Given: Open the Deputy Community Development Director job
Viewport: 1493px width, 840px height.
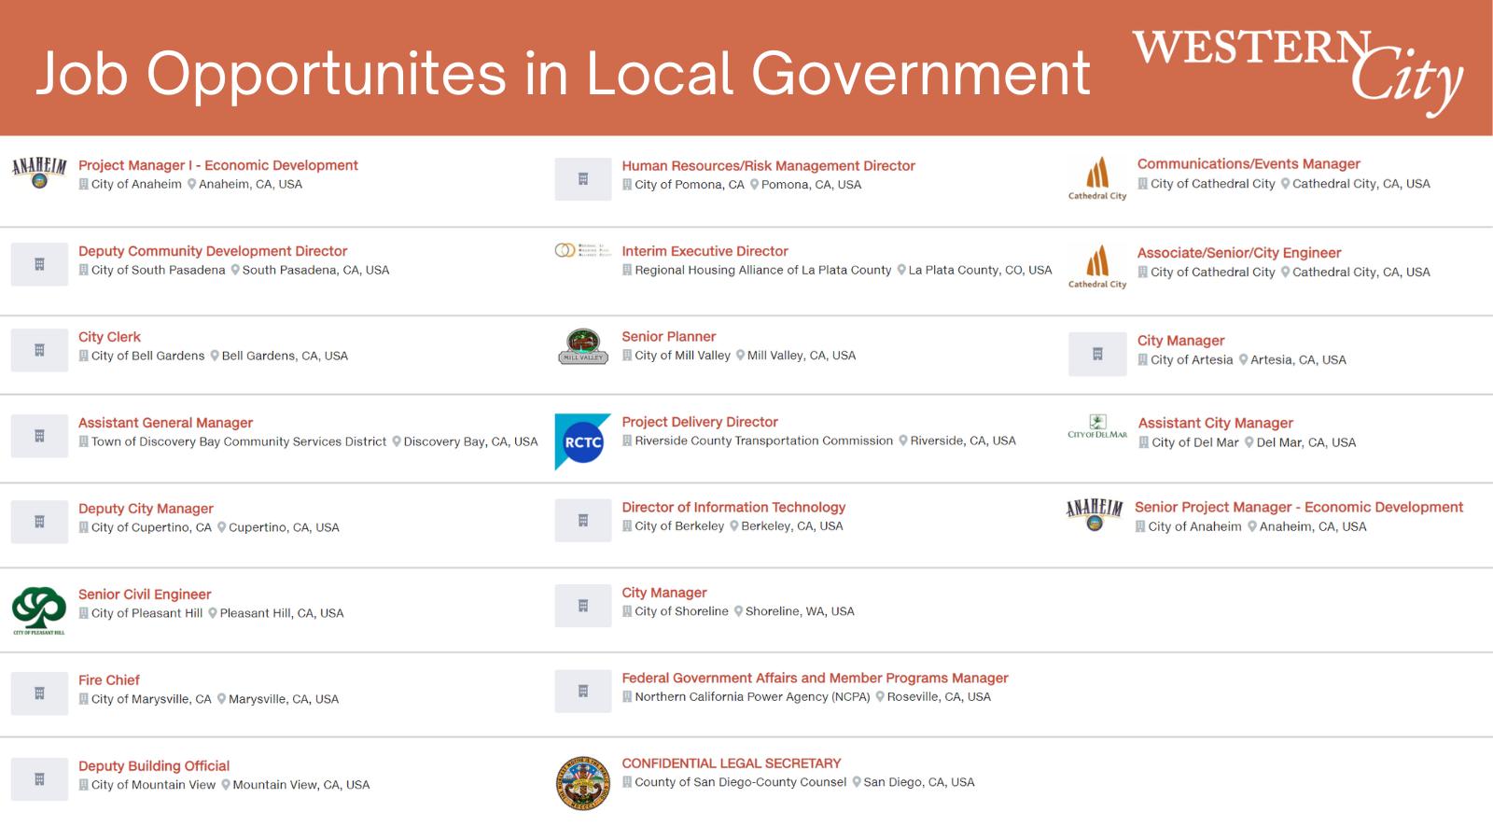Looking at the screenshot, I should 213,251.
